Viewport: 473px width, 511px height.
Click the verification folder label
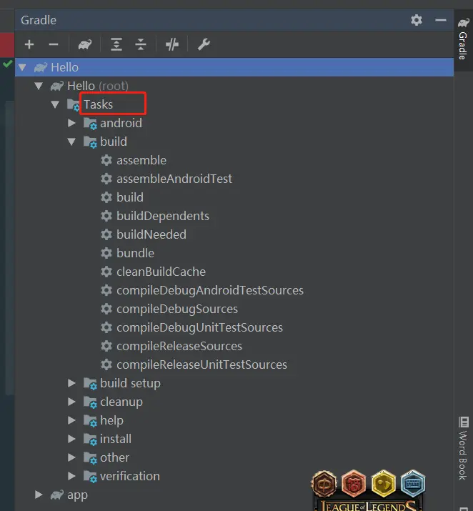click(130, 476)
